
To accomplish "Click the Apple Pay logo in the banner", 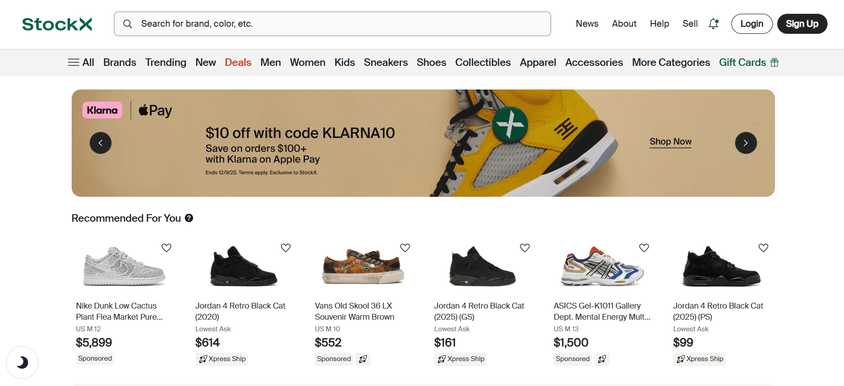I will click(x=154, y=110).
